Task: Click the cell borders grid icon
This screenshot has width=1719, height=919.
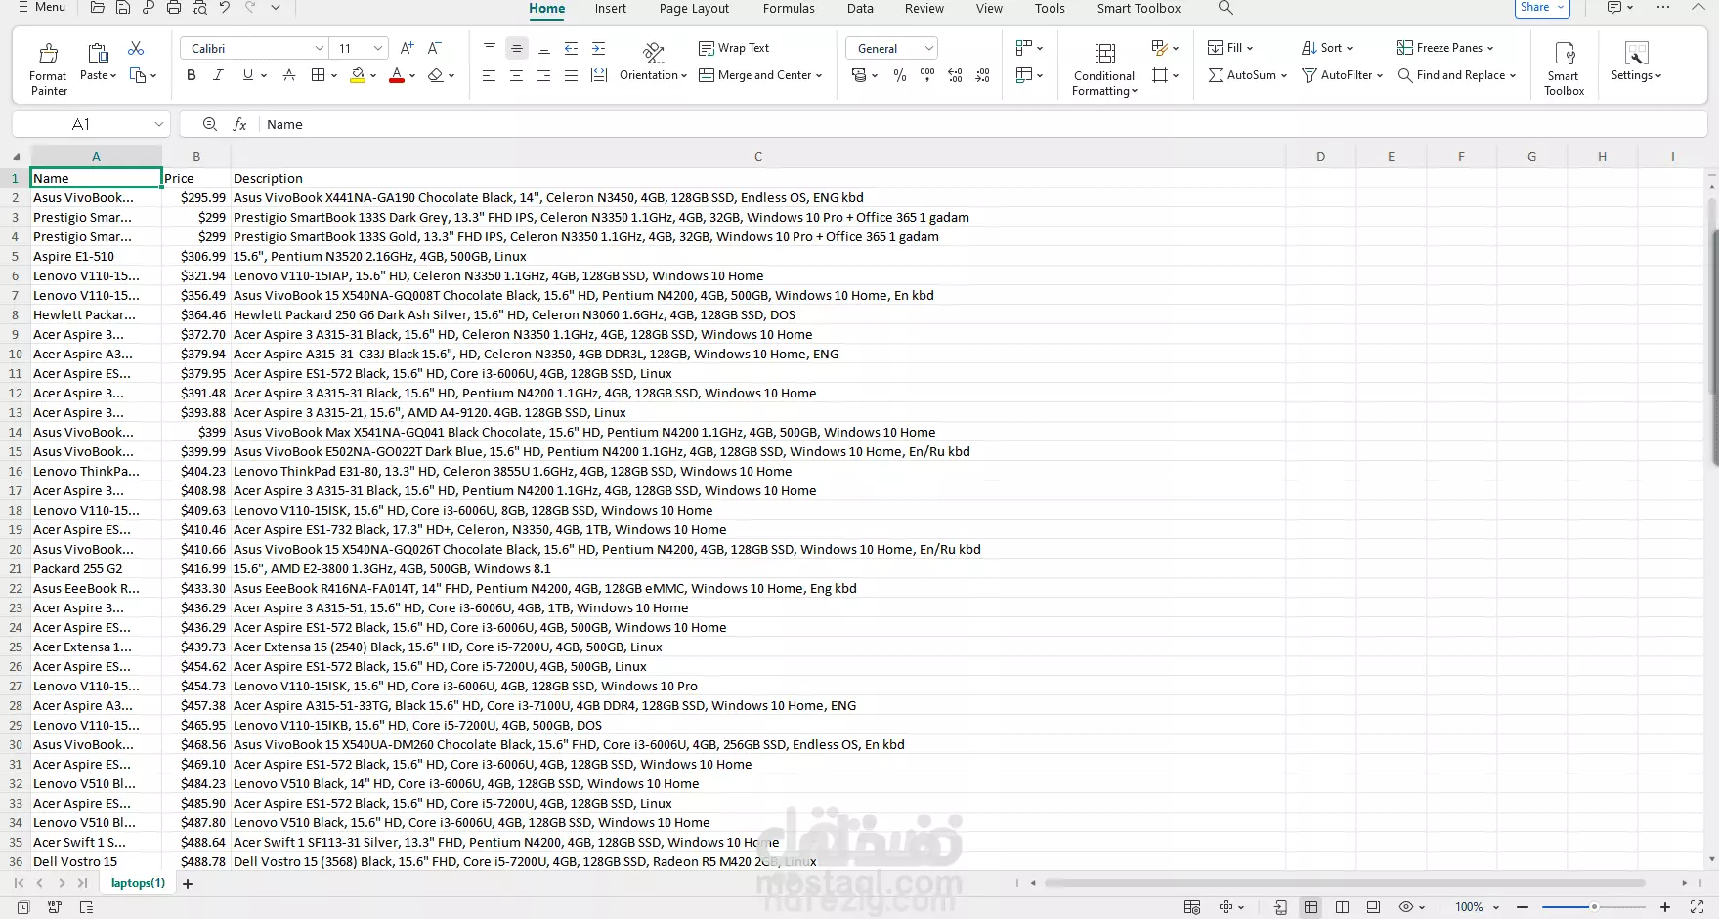Action: [319, 75]
